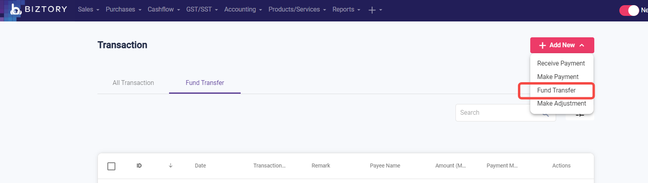Collapse the Add New dropdown button
The image size is (648, 183).
[x=562, y=45]
